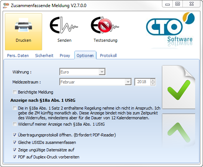
Task: Uncheck Gleiche UStIDs zusammenfassen
Action: point(15,142)
